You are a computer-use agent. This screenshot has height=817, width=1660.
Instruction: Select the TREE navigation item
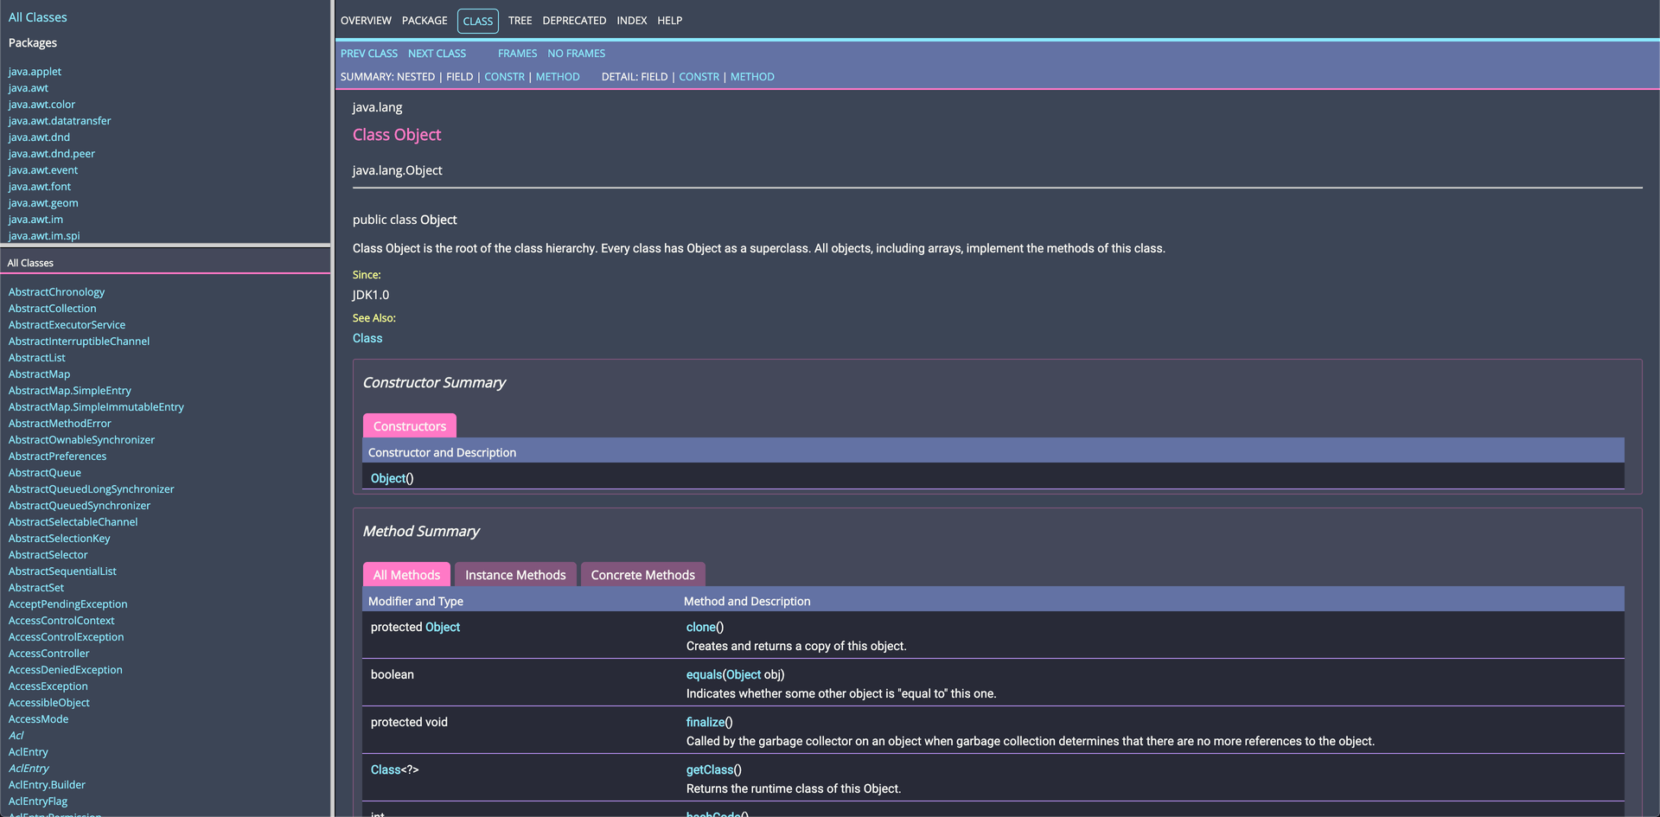click(x=520, y=20)
